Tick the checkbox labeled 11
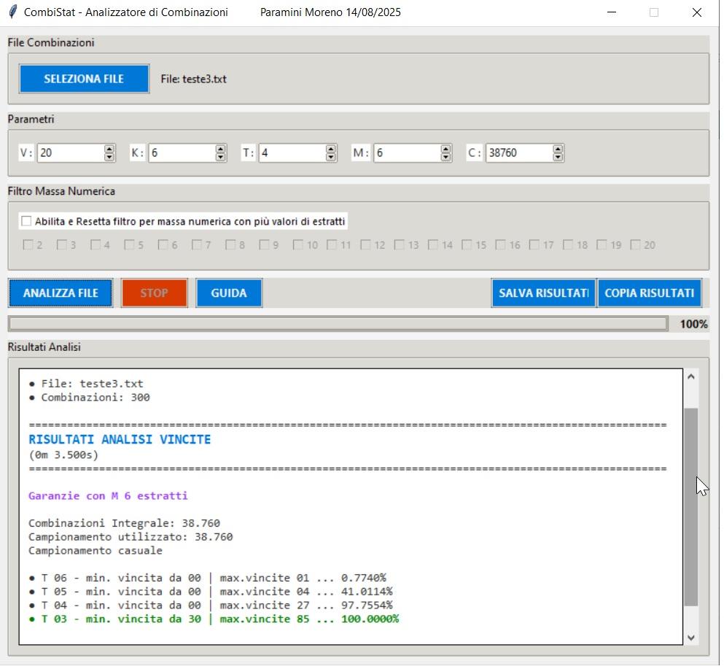The width and height of the screenshot is (724, 669). 331,246
